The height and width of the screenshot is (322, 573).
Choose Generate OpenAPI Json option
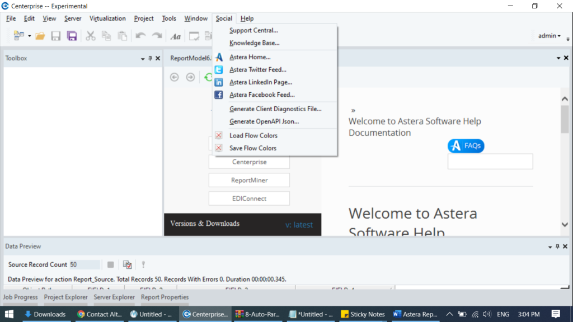pos(264,121)
